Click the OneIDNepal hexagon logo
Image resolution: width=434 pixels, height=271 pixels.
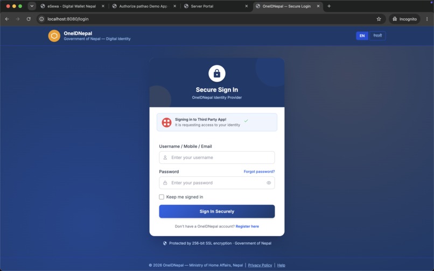54,36
